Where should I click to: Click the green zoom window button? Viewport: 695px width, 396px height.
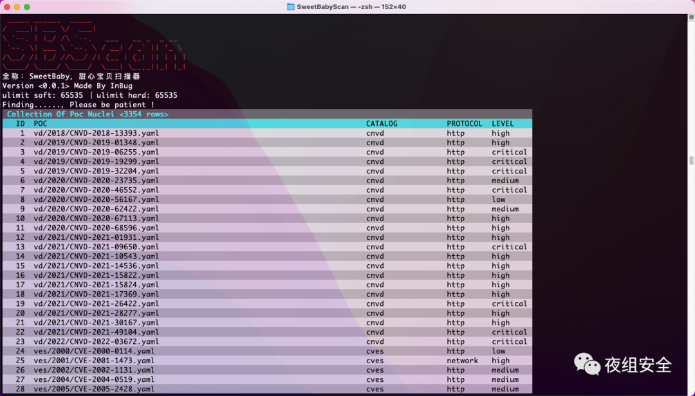point(27,6)
